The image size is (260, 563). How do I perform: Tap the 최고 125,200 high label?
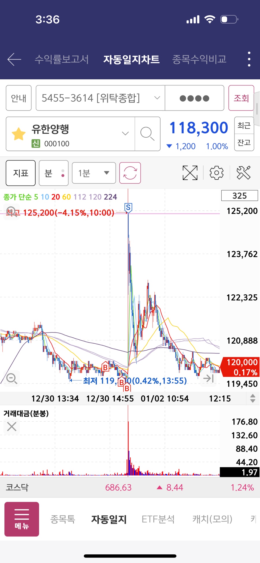coord(60,213)
